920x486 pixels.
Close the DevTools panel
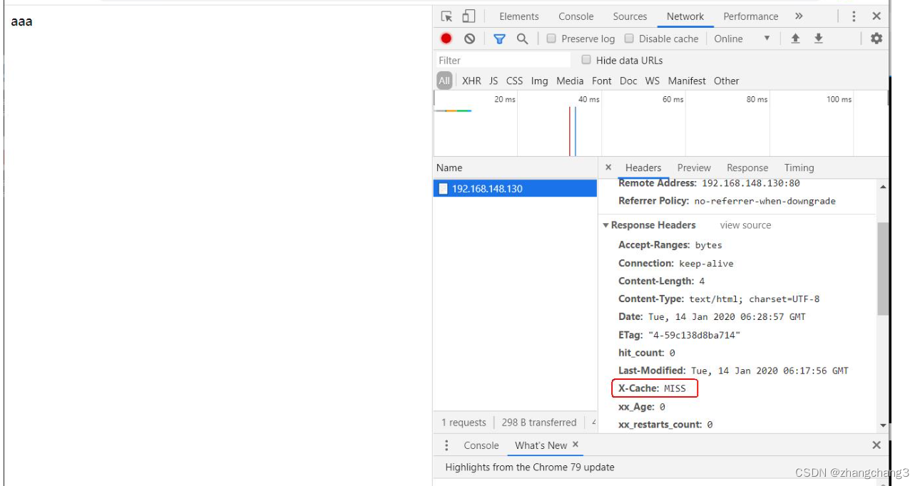(876, 16)
